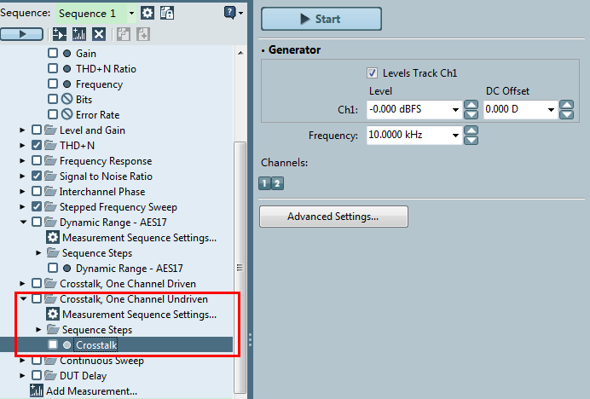The height and width of the screenshot is (399, 590).
Task: Click the tree scrollbar up arrow
Action: (240, 53)
